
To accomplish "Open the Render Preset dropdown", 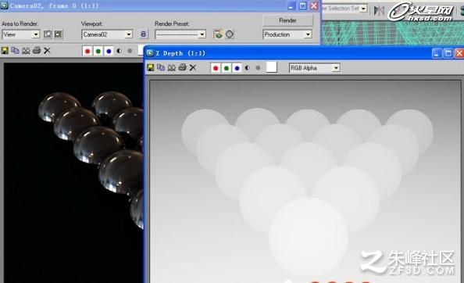I will pos(180,34).
